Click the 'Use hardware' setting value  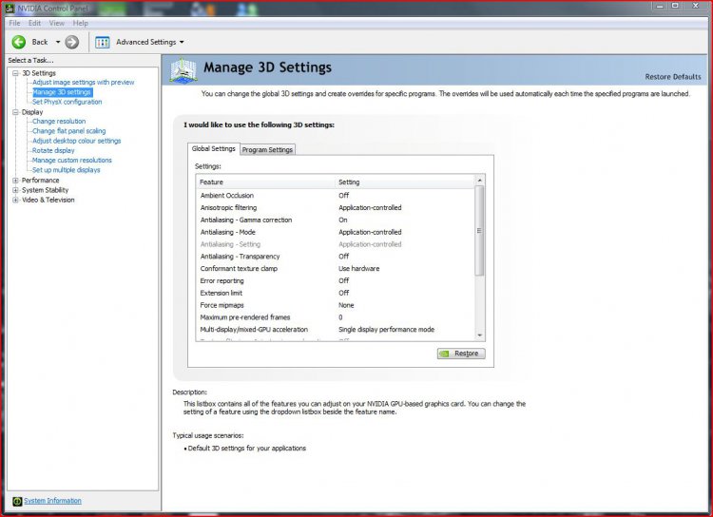(358, 269)
